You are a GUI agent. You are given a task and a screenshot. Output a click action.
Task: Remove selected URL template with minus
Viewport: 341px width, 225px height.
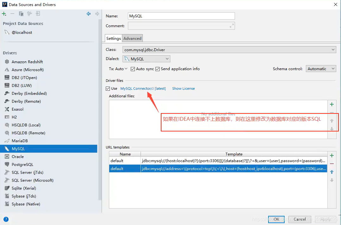[332, 164]
